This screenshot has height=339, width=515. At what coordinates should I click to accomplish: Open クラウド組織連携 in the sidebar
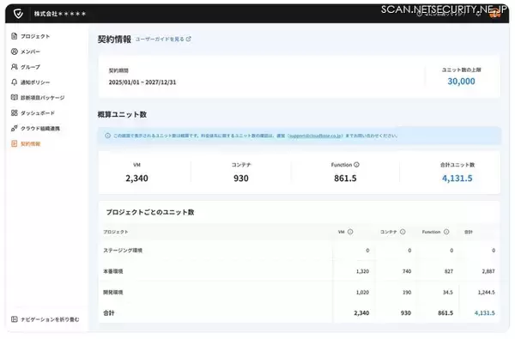(35, 129)
